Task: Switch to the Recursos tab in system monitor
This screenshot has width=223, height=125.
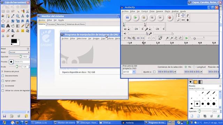Action: click(61, 24)
